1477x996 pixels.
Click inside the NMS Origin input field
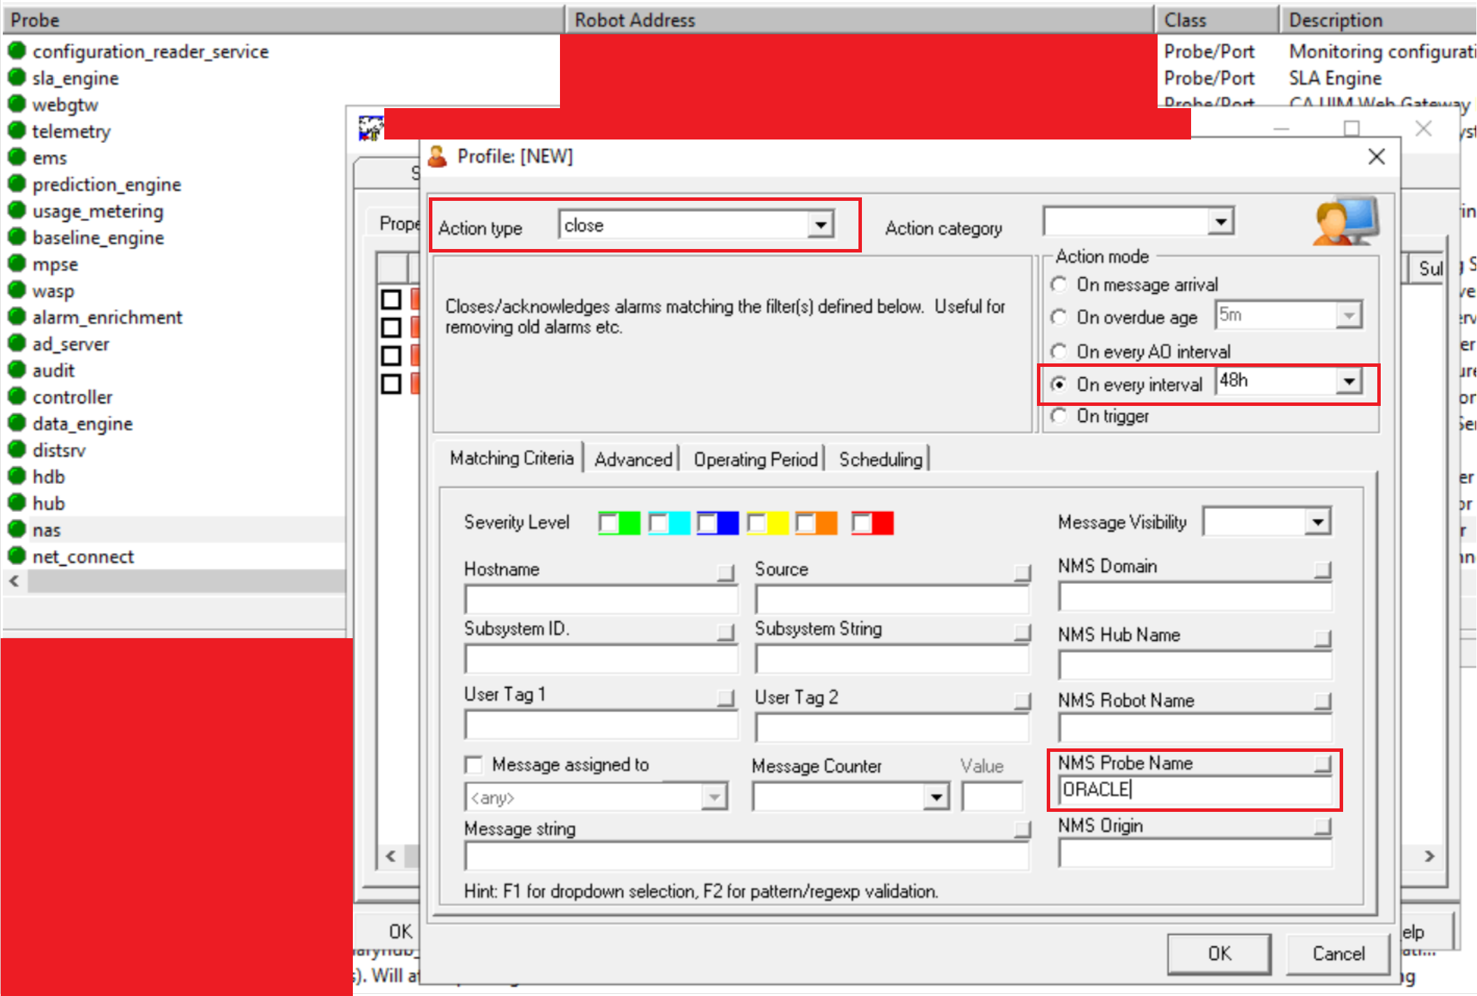(x=1194, y=854)
